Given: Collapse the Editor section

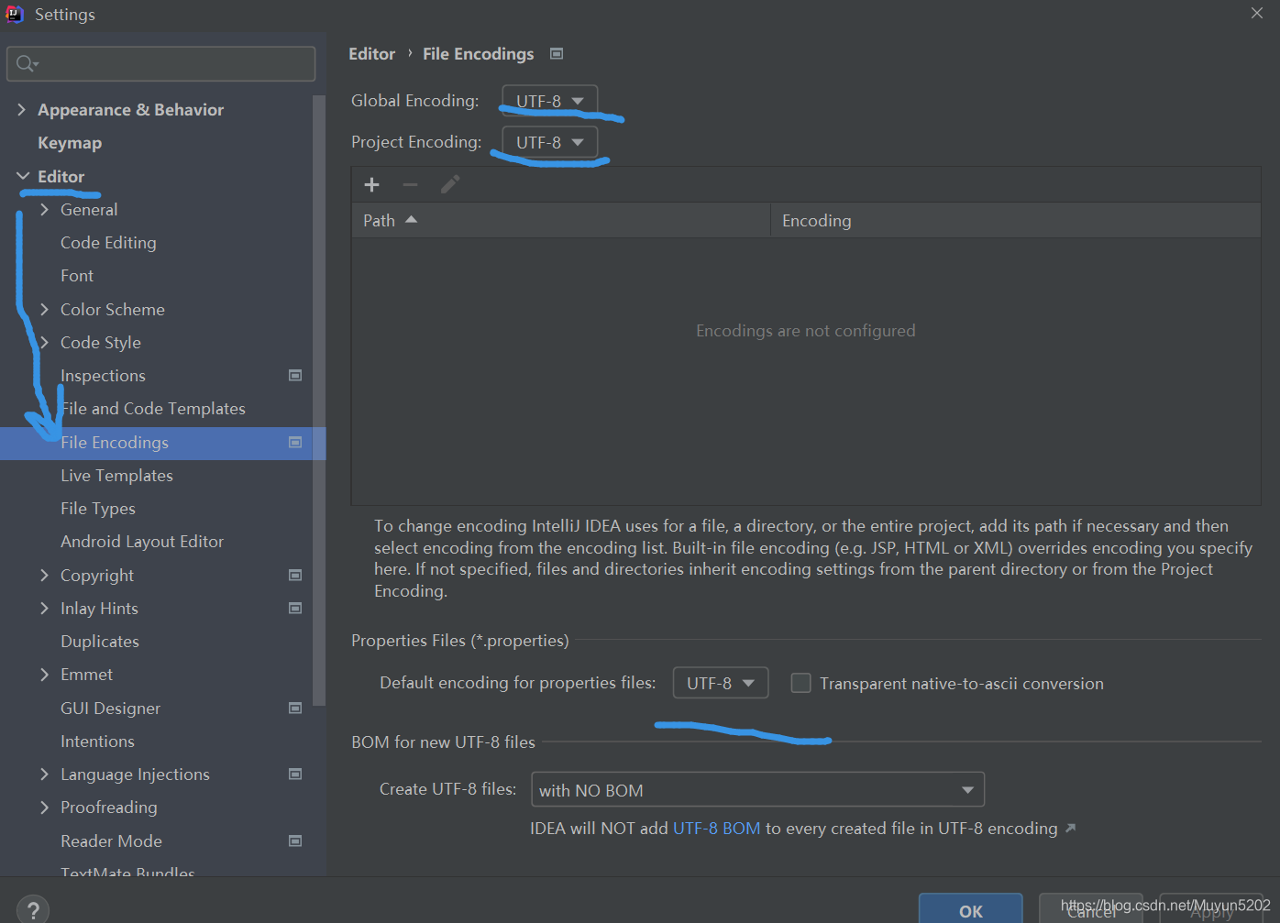Looking at the screenshot, I should [23, 176].
